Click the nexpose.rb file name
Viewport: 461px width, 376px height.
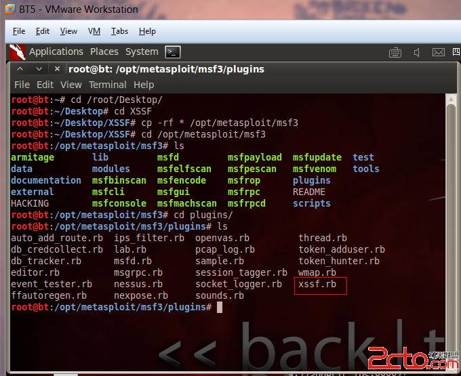point(141,295)
